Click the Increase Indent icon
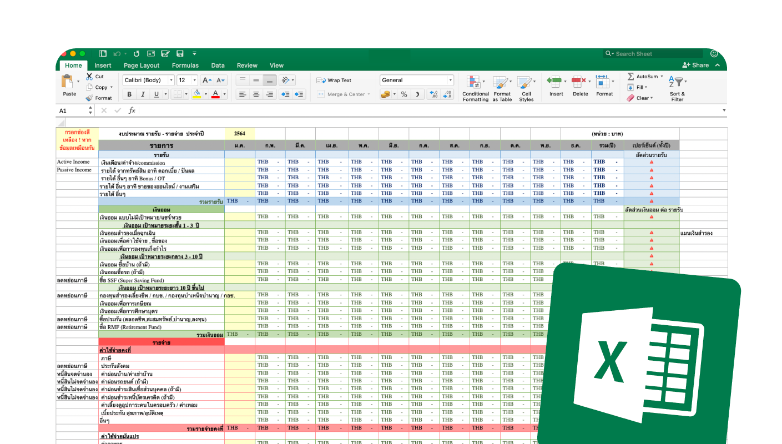The height and width of the screenshot is (444, 782). (299, 94)
